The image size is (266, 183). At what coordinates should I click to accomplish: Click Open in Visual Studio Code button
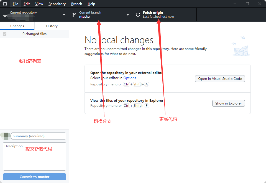[220, 78]
